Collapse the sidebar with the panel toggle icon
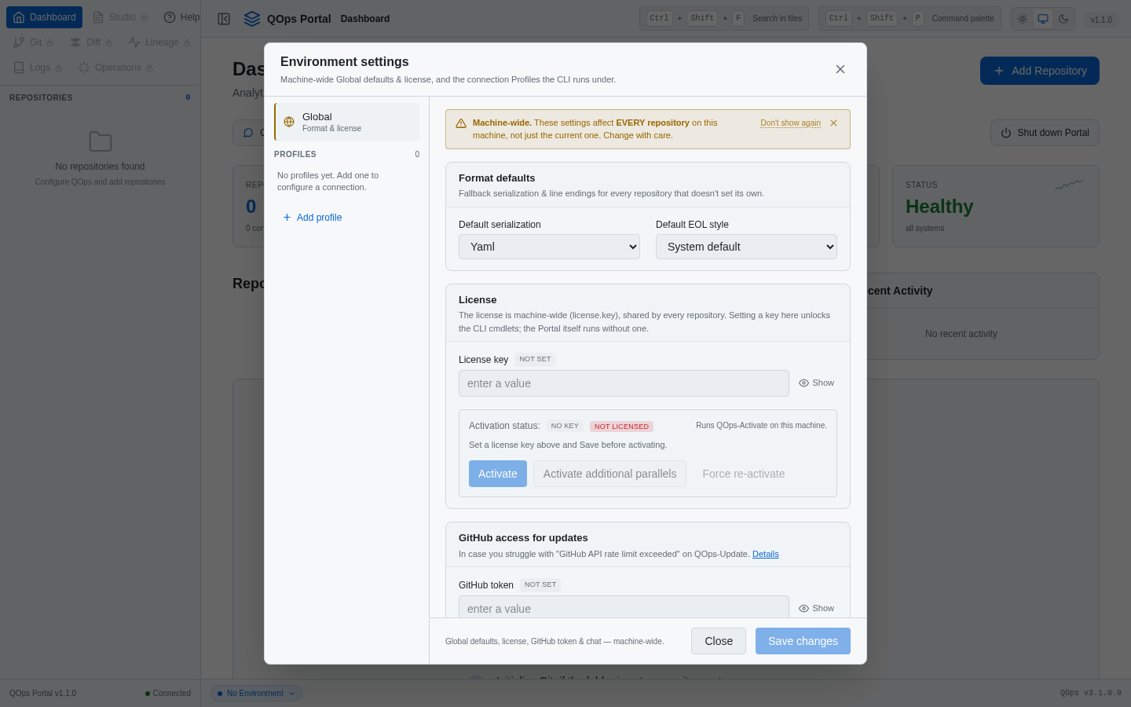Screen dimensions: 1131x707 click(x=224, y=19)
